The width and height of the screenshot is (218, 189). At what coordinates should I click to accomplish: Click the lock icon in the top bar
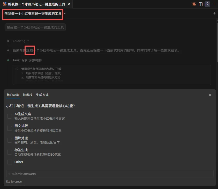point(207,4)
